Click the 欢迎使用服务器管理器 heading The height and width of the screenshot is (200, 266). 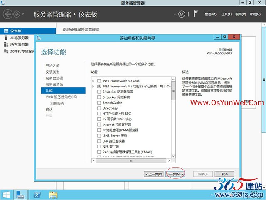tap(81, 30)
